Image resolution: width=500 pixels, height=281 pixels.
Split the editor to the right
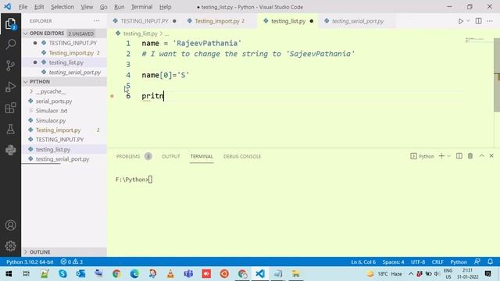tap(478, 21)
